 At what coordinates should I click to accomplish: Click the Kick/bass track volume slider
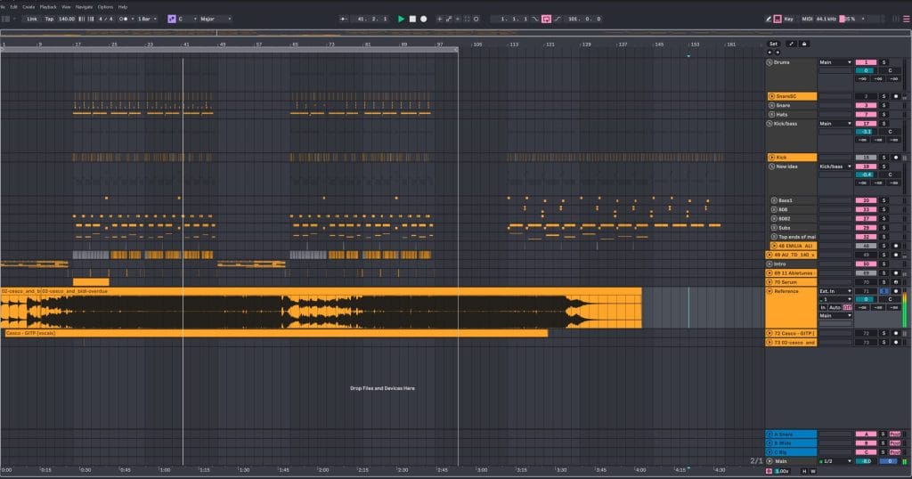coord(867,132)
